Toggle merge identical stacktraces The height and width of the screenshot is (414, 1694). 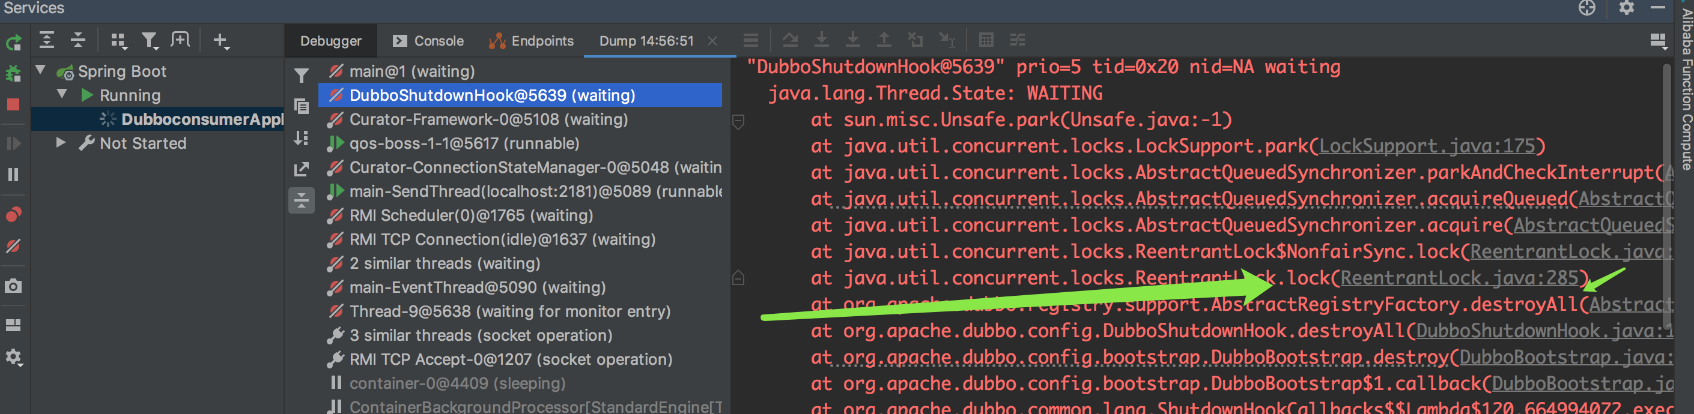tap(302, 200)
